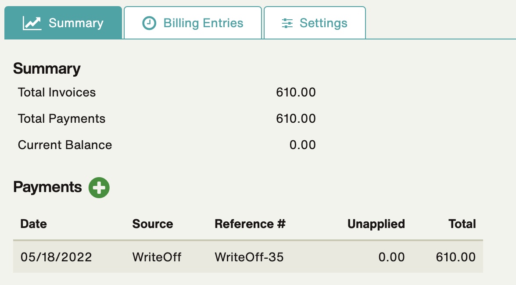
Task: Click the Total Payments amount value
Action: pos(296,119)
